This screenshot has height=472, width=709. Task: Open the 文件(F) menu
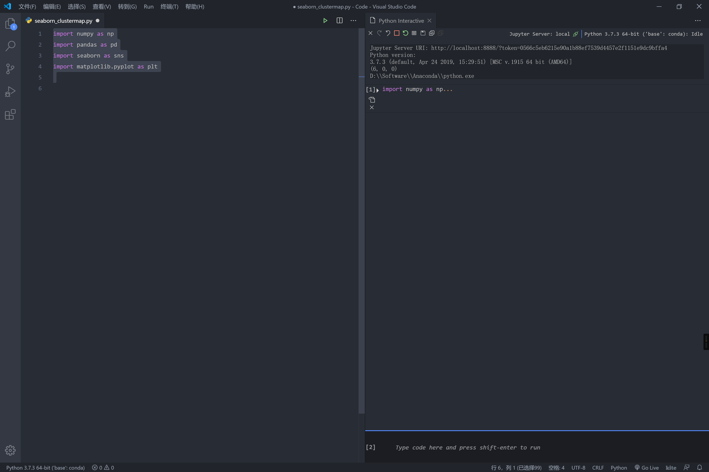point(27,6)
